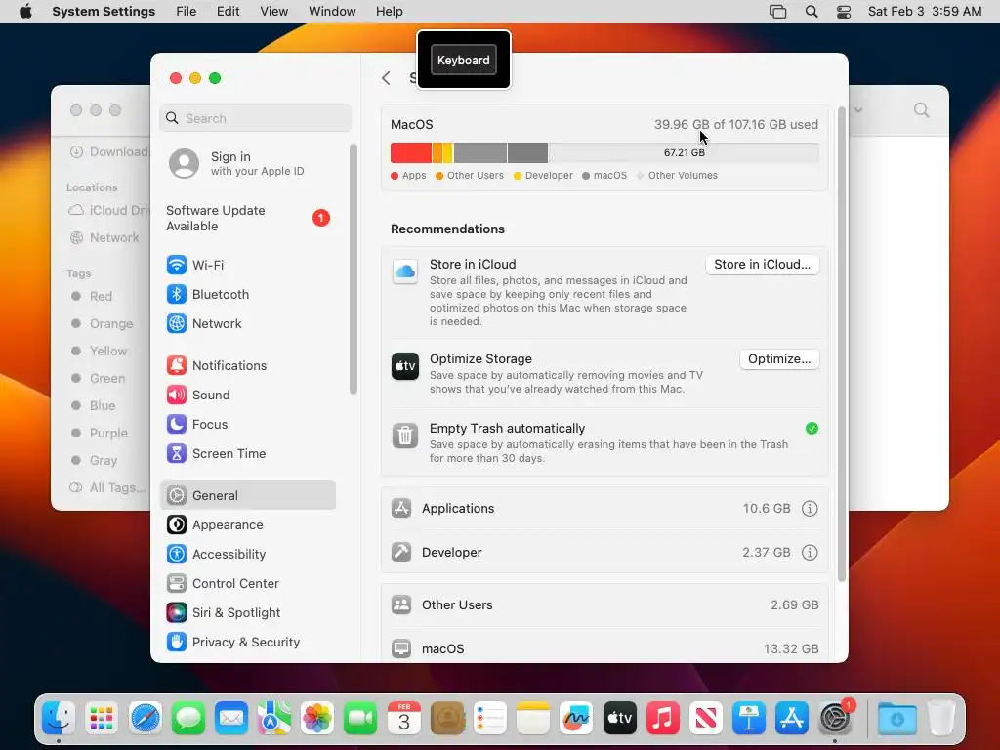This screenshot has width=1000, height=750.
Task: Open Apple TV from the Dock
Action: tap(620, 719)
